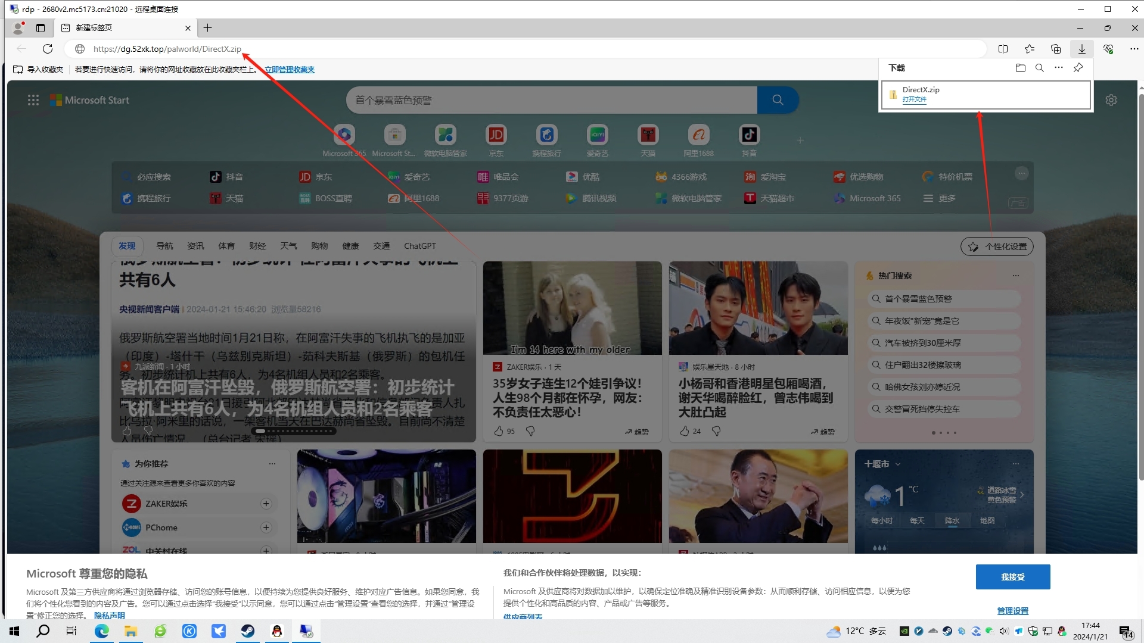Click the search magnifier in the Start search box

tap(778, 99)
